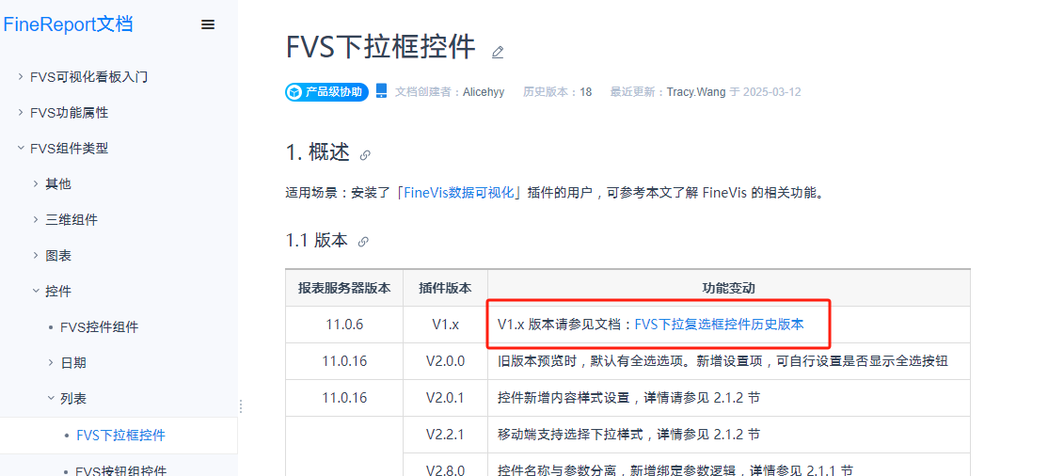Click table cell V2.2.1
1064x476 pixels.
point(445,435)
